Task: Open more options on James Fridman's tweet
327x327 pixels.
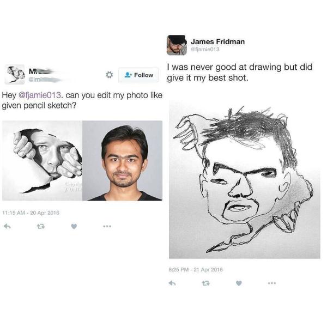Action: point(272,283)
